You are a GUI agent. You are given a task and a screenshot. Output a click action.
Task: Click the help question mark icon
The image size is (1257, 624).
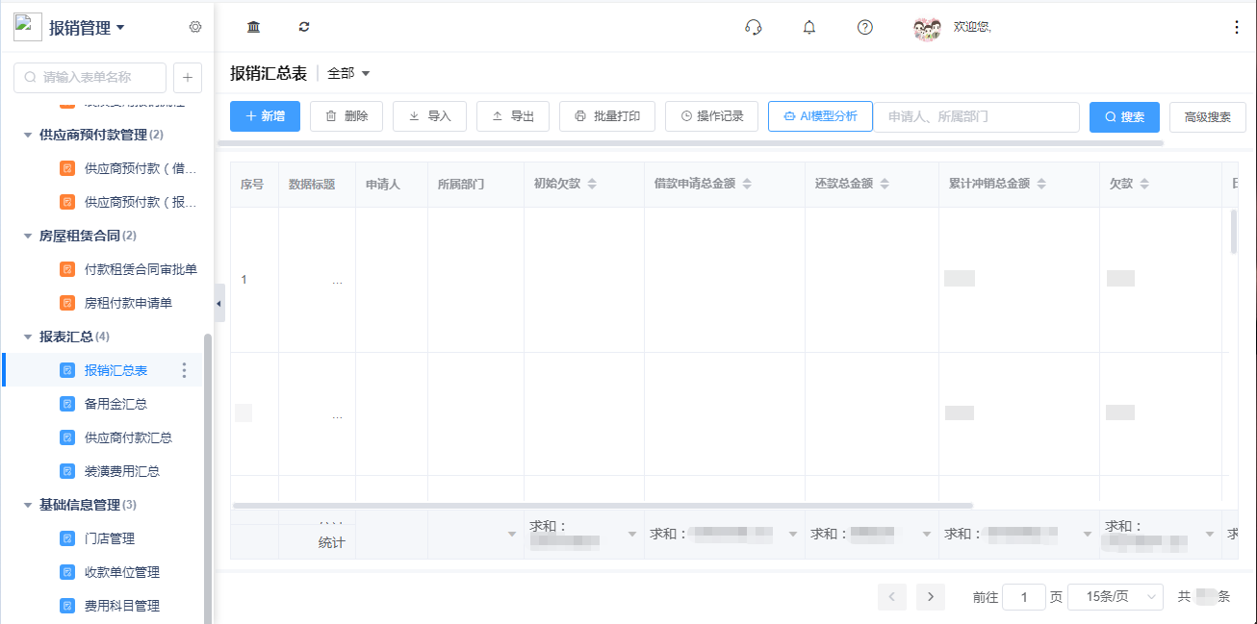point(865,27)
